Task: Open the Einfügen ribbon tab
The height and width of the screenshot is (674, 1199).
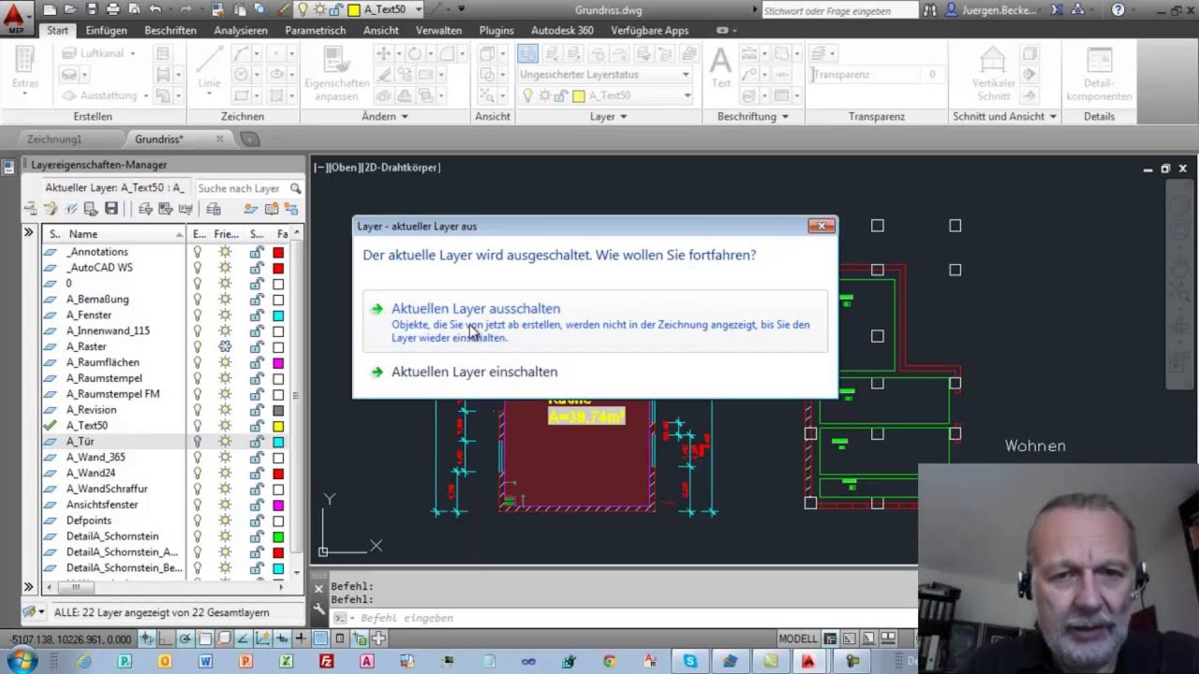Action: [106, 30]
